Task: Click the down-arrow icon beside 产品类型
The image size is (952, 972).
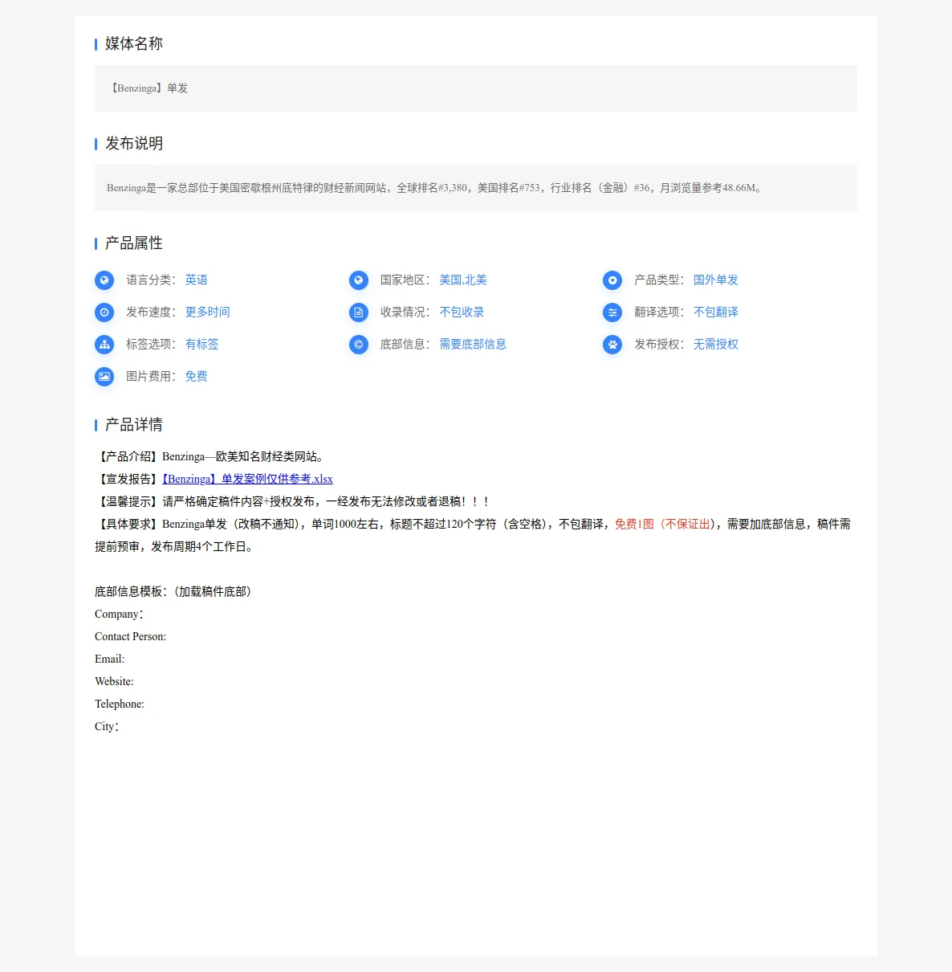Action: (612, 280)
